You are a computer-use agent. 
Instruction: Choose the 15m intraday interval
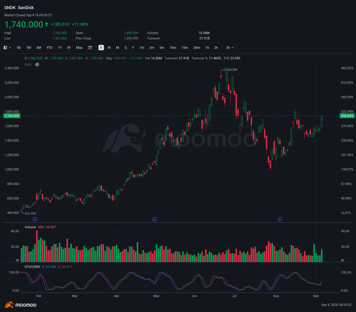(x=185, y=48)
